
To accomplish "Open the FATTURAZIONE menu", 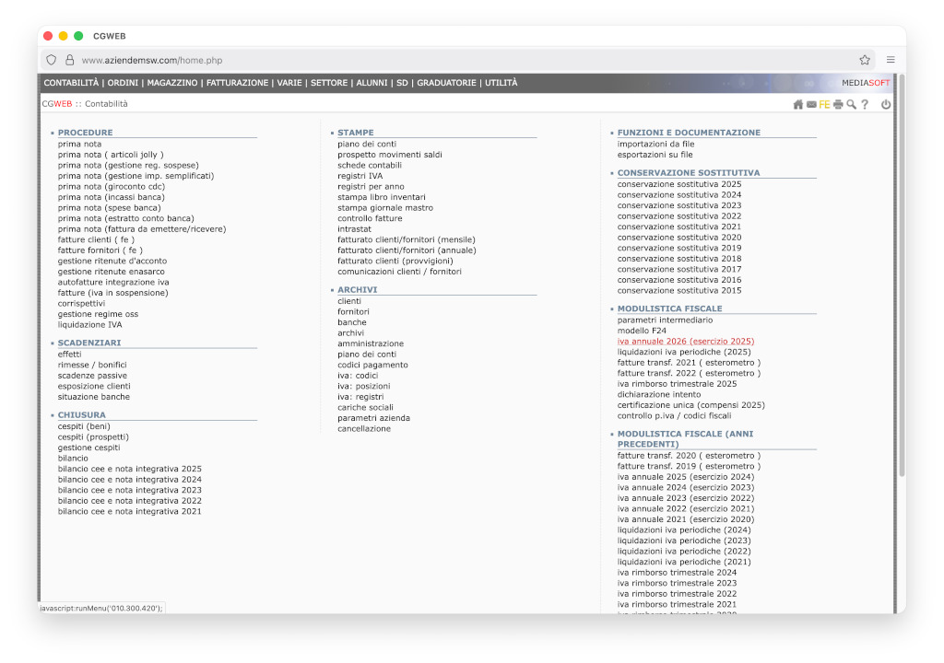I will coord(237,83).
